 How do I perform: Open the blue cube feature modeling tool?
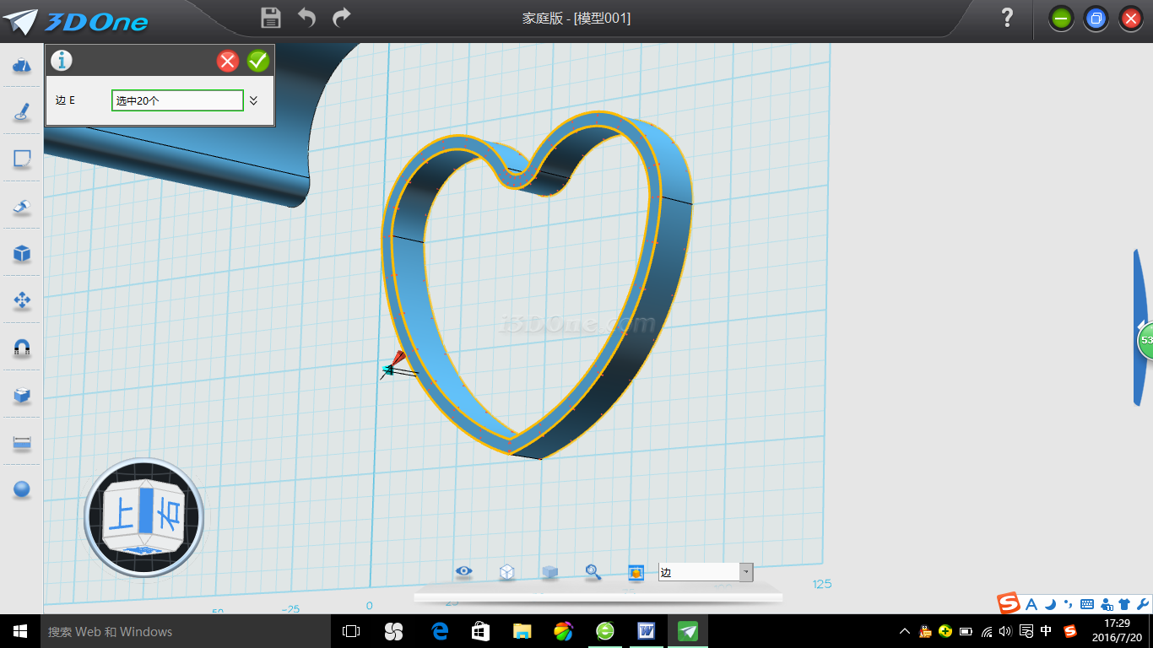point(22,253)
